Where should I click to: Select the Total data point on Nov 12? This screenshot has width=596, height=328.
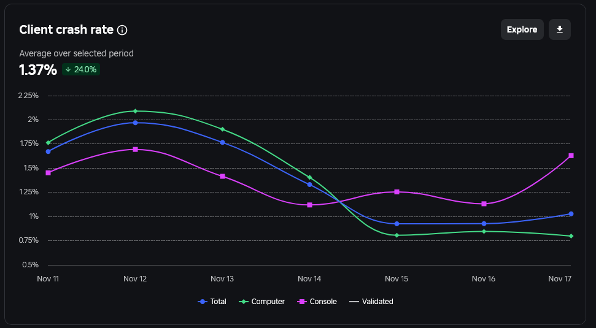tap(135, 123)
